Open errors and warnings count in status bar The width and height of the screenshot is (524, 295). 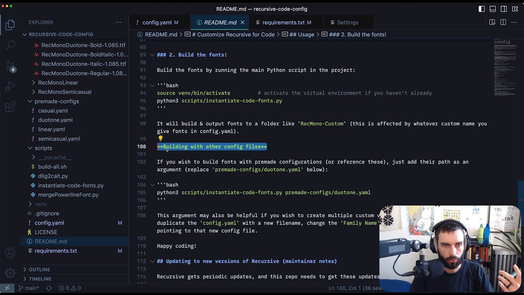pyautogui.click(x=70, y=288)
